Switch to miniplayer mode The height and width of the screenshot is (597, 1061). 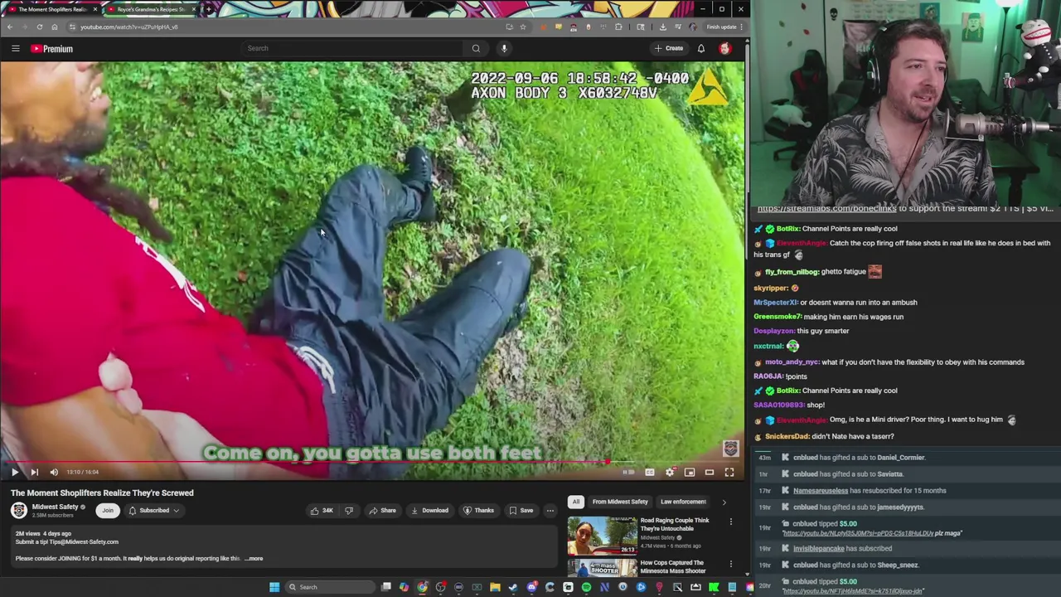coord(690,472)
